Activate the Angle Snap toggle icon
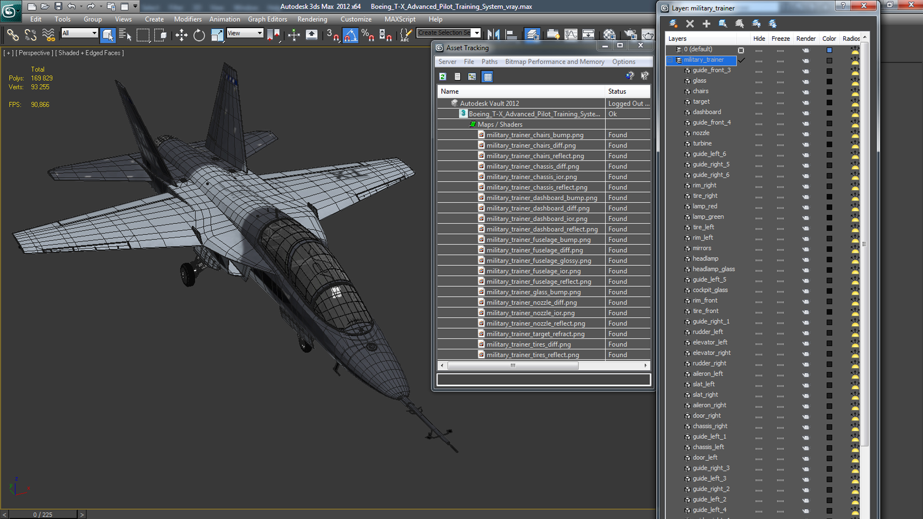The image size is (923, 519). 350,35
